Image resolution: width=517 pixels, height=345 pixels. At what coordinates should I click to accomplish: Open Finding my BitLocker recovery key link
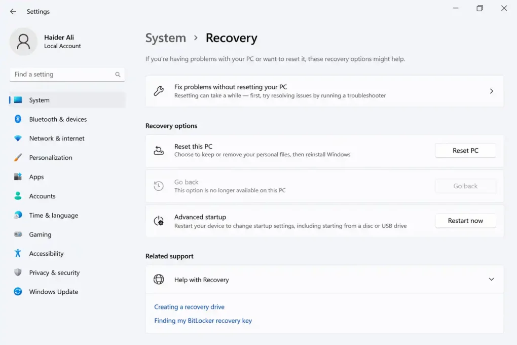click(203, 321)
